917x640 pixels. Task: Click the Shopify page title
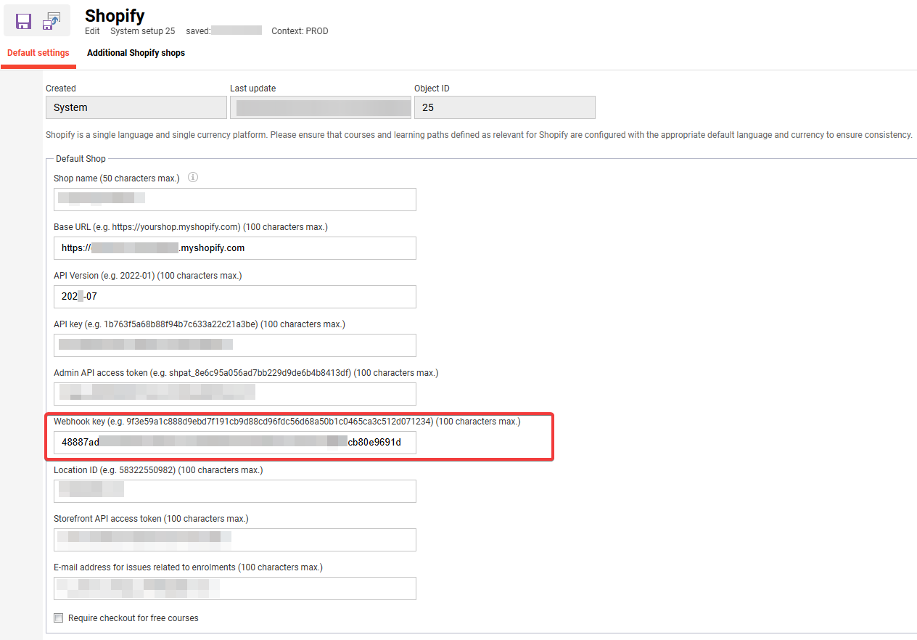(114, 15)
